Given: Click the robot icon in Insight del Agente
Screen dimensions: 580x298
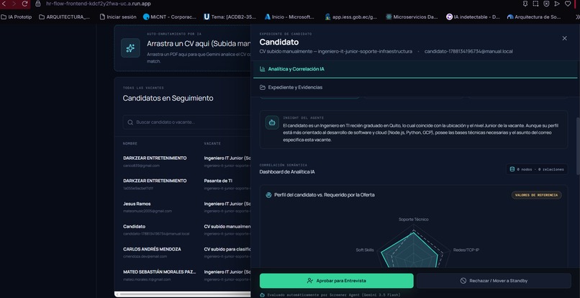Looking at the screenshot, I should coord(272,122).
